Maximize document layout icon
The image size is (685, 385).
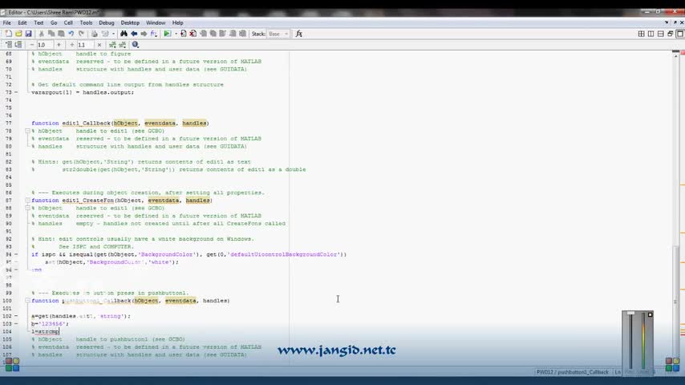680,34
